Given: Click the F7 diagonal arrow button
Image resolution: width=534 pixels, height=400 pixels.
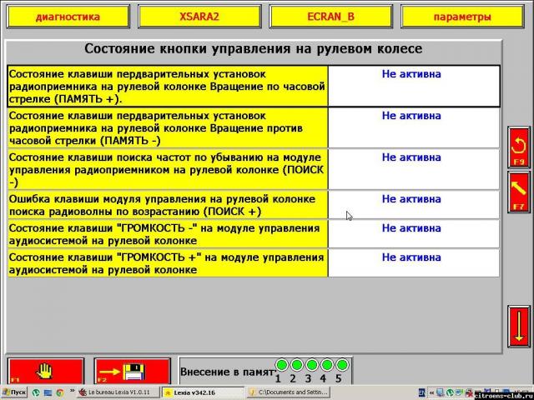Looking at the screenshot, I should coord(519,192).
